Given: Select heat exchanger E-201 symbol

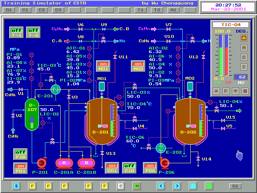Looking at the screenshot, I should 55,90.
